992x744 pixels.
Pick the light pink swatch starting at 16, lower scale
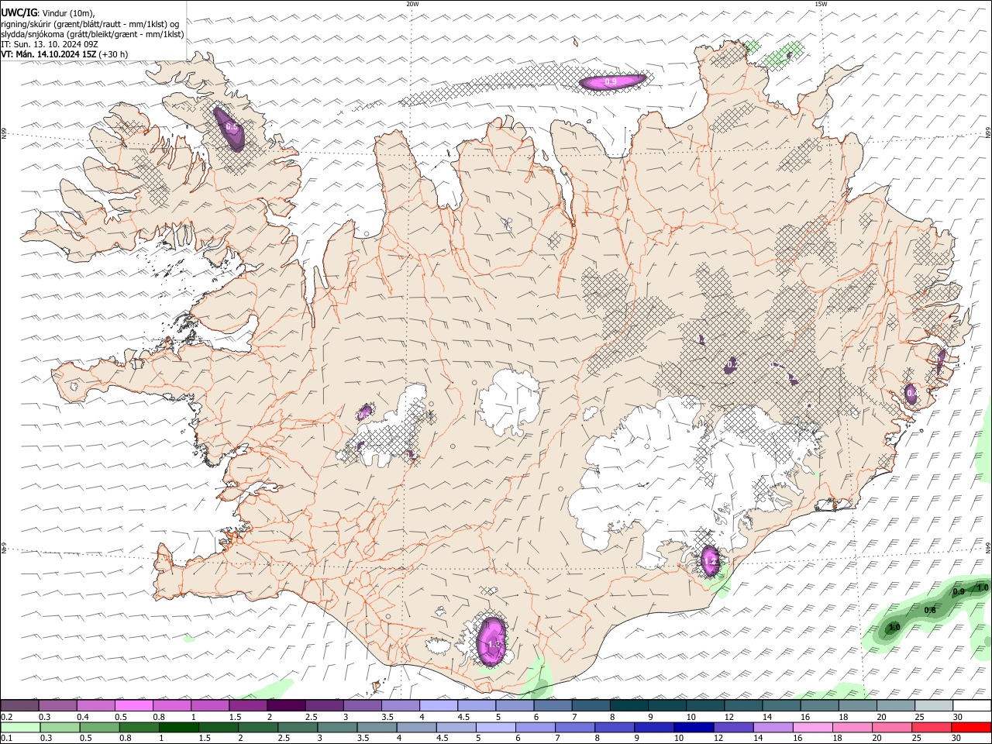(x=812, y=727)
